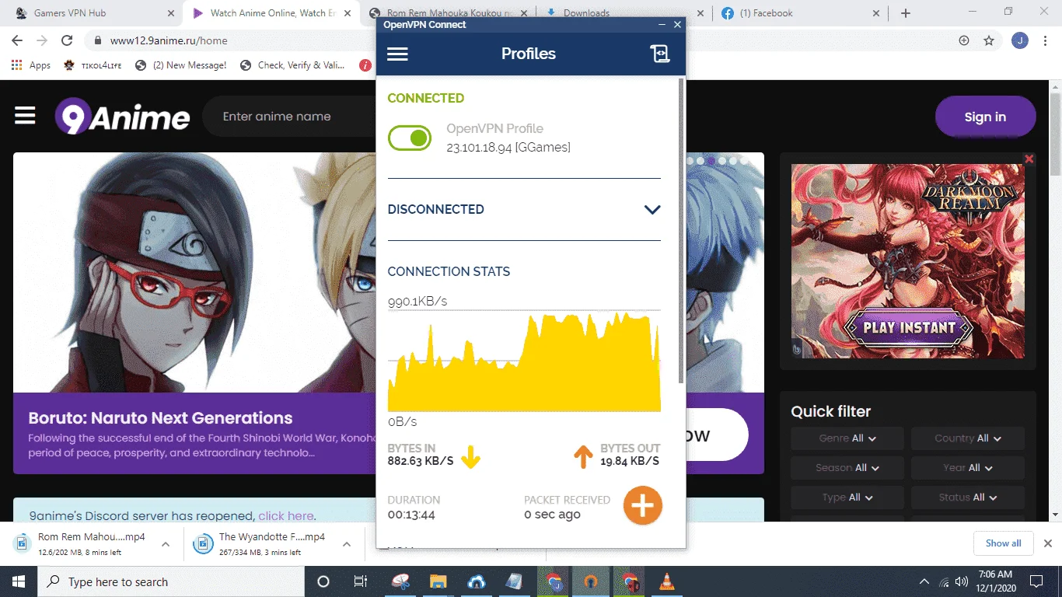Viewport: 1062px width, 597px height.
Task: Click the orange plus add profile button
Action: (642, 505)
